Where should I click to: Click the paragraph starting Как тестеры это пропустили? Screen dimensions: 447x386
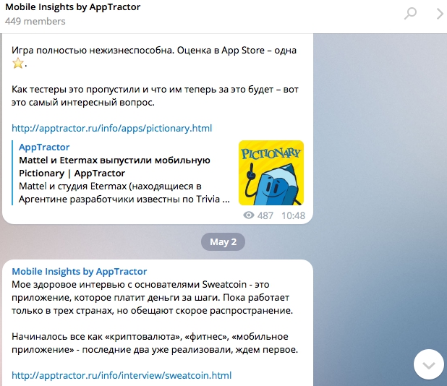155,95
